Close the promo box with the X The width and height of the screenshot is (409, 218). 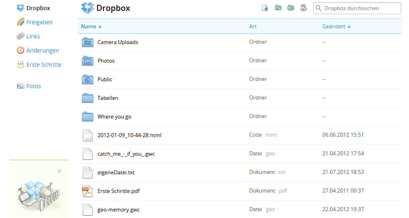pyautogui.click(x=59, y=171)
